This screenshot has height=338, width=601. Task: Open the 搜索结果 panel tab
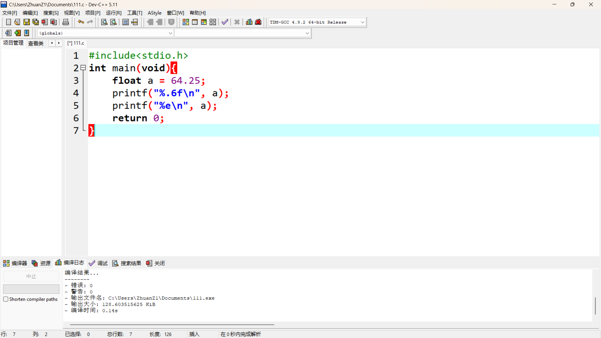point(127,263)
